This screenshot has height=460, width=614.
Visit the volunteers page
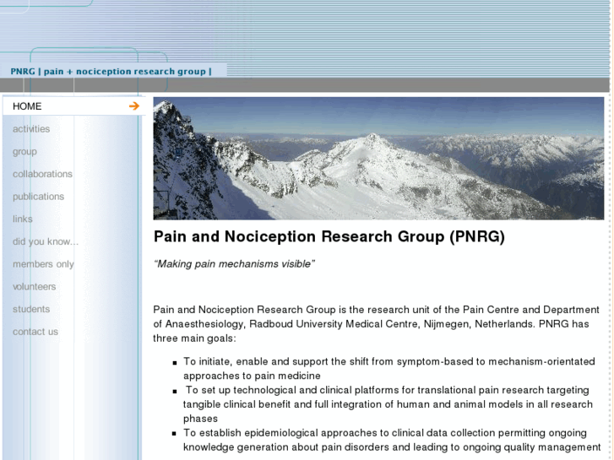[34, 287]
